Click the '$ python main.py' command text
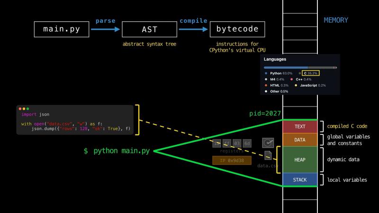 pyautogui.click(x=117, y=151)
